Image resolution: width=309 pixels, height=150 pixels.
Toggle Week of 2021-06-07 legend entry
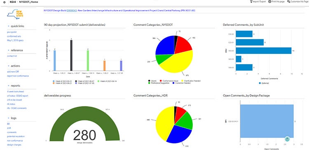(84, 81)
